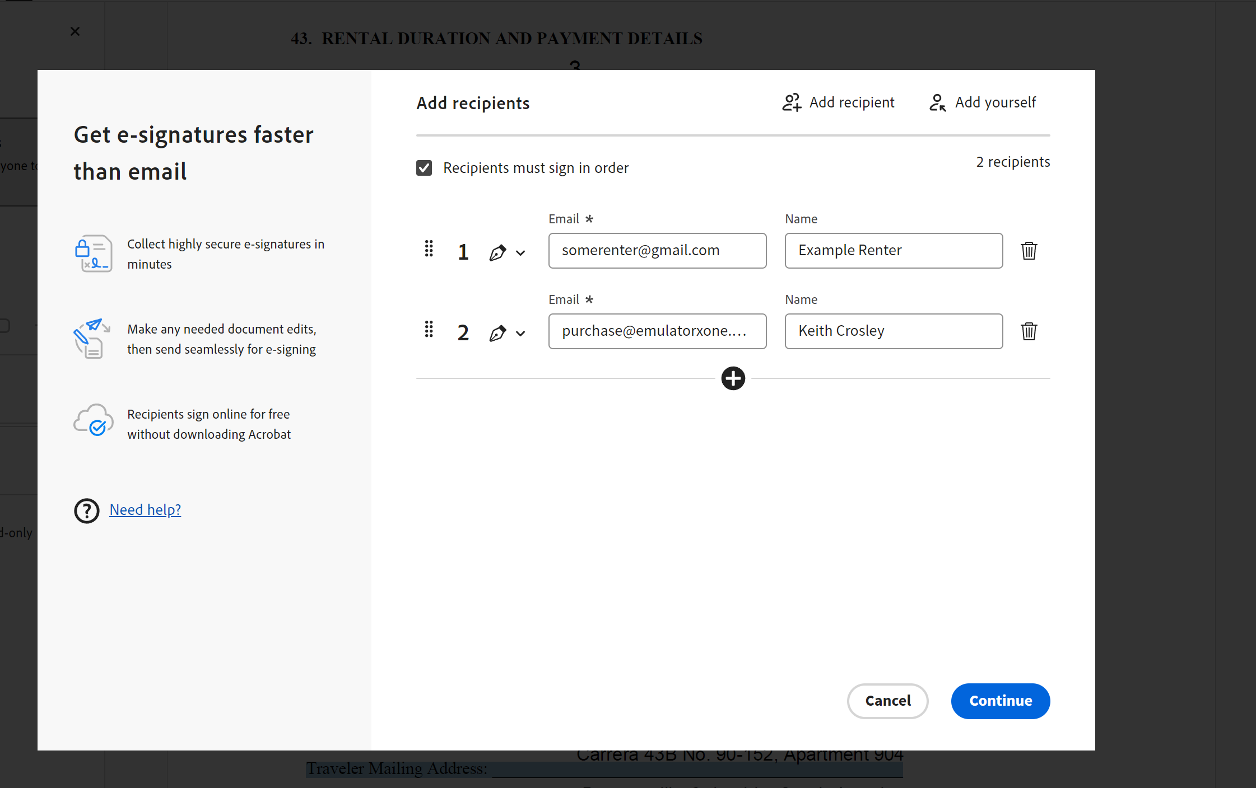Click the Example Renter name field
The image size is (1256, 788).
[x=893, y=250]
